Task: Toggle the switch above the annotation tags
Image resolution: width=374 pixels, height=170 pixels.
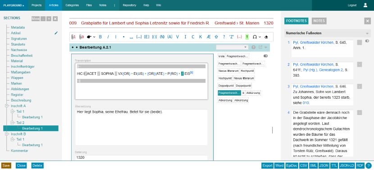Action: (265, 56)
